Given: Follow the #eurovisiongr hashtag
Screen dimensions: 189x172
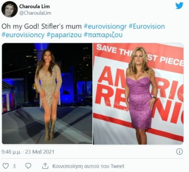Looking at the screenshot, I should (x=105, y=27).
